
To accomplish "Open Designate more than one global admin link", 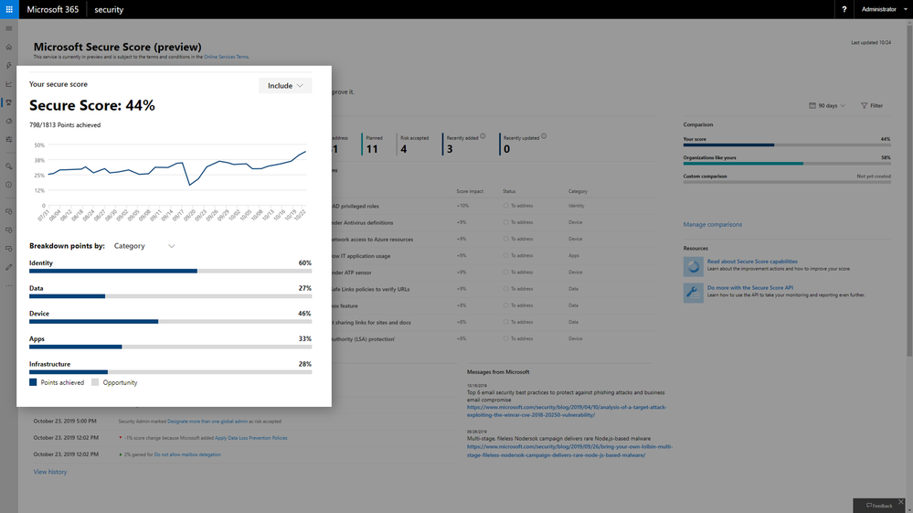I will tap(207, 421).
